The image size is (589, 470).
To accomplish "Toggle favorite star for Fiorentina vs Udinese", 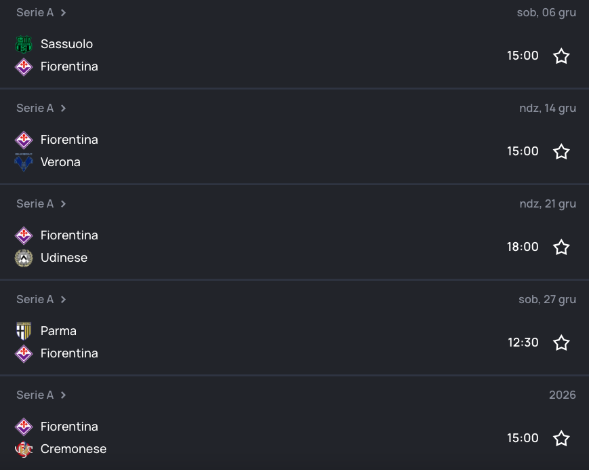I will point(561,247).
